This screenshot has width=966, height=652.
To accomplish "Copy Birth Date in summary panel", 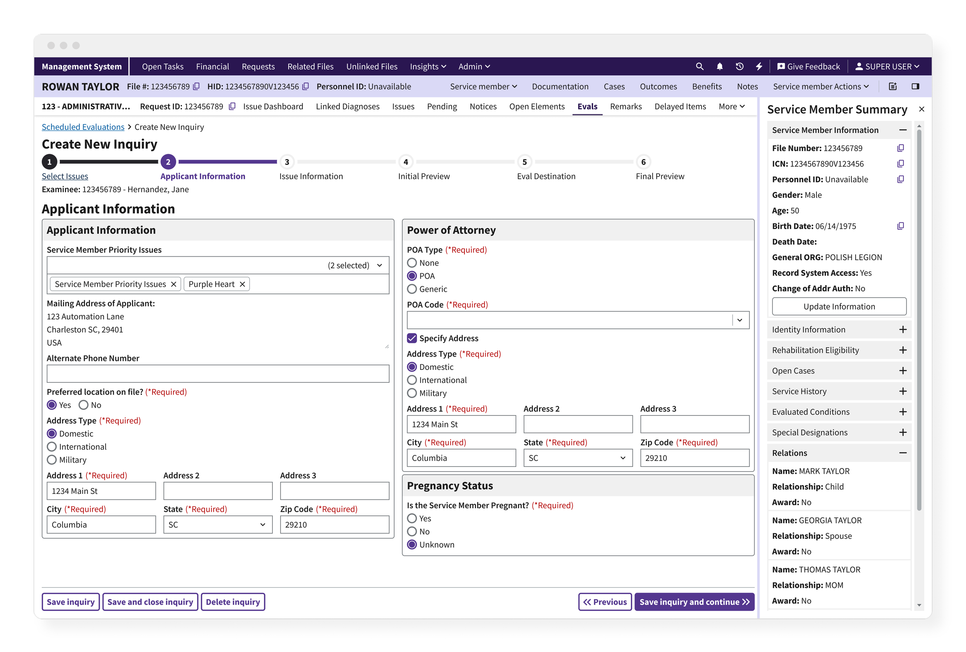I will [x=900, y=226].
